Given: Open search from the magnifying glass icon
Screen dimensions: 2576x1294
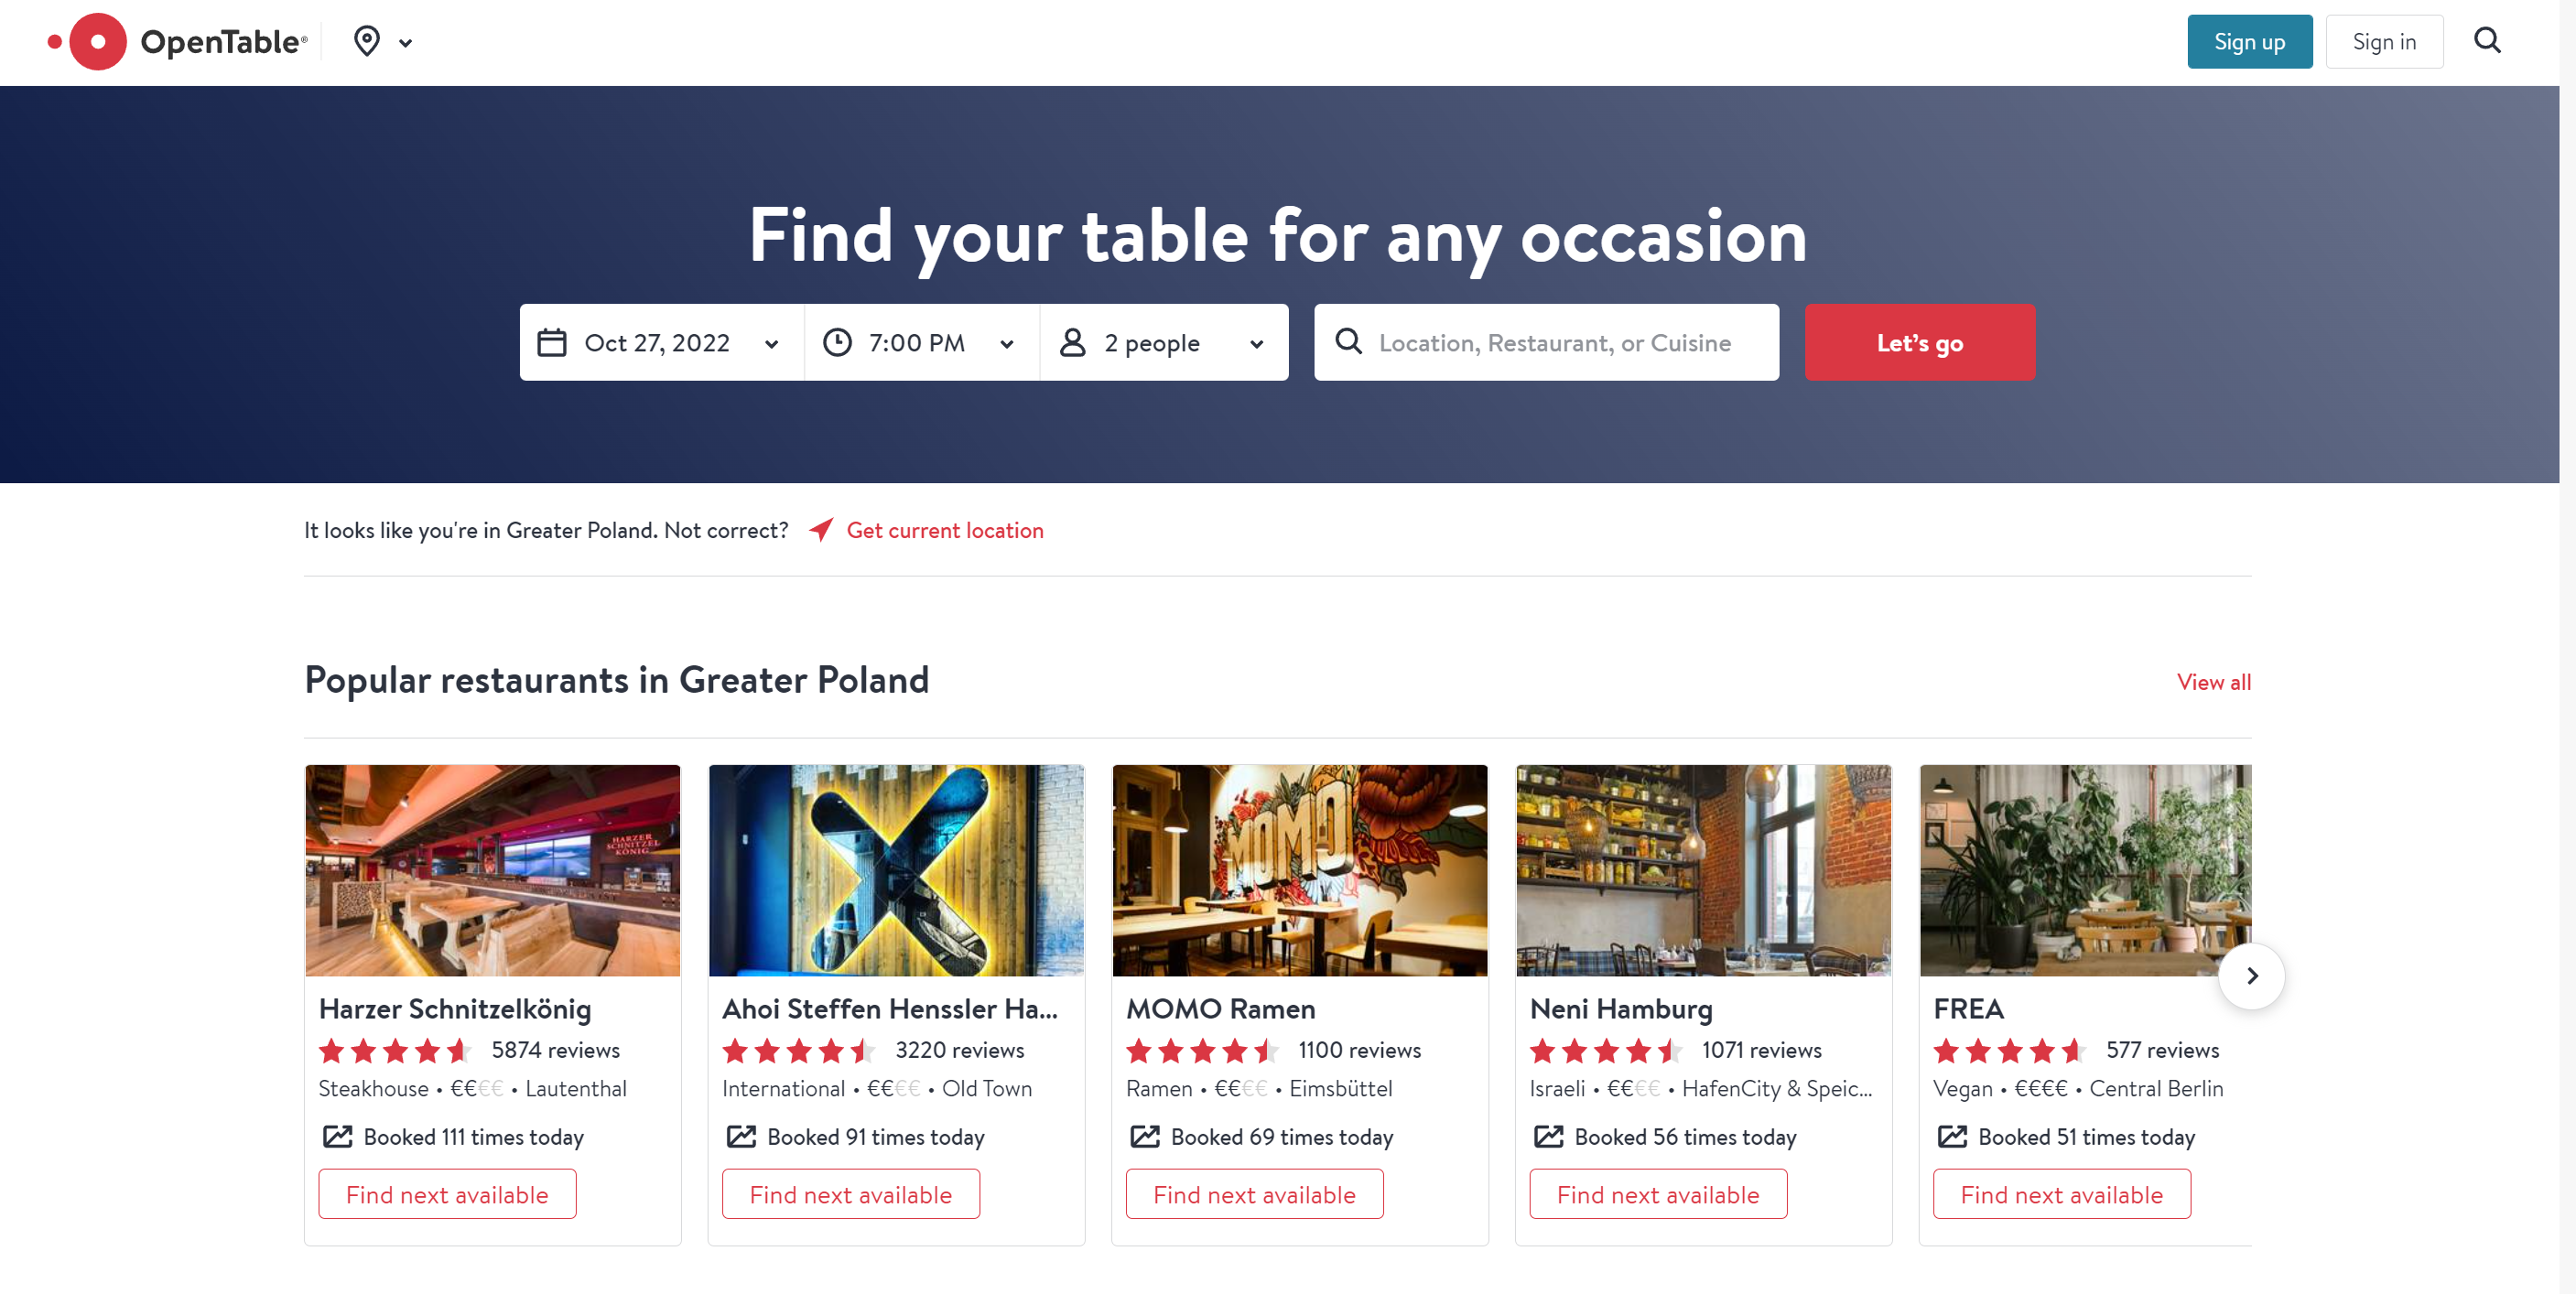Looking at the screenshot, I should [x=2487, y=40].
